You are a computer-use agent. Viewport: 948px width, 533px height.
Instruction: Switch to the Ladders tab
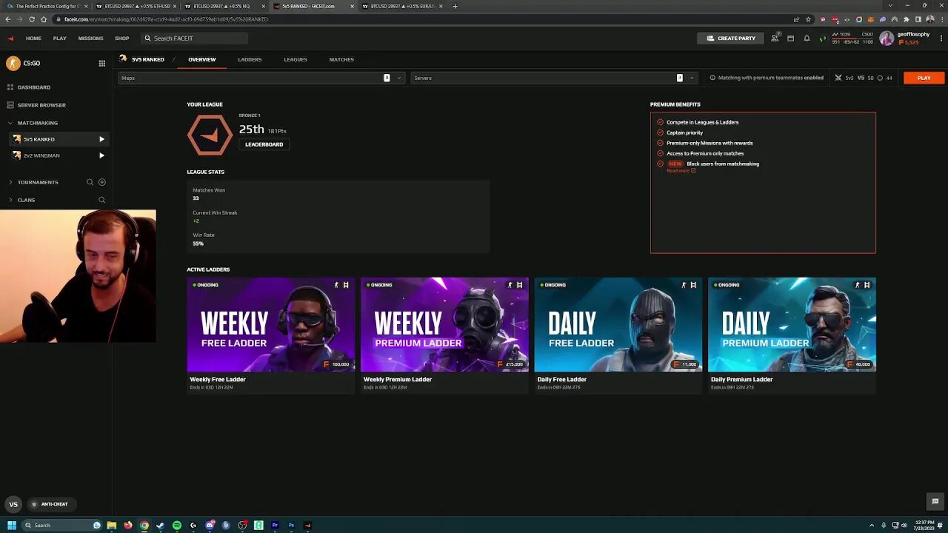click(250, 59)
